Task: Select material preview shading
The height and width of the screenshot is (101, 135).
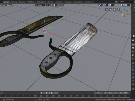Action: 124,5
